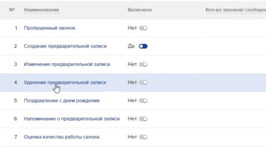
Task: Open Напоминание о предварительной записи link
Action: coord(72,119)
